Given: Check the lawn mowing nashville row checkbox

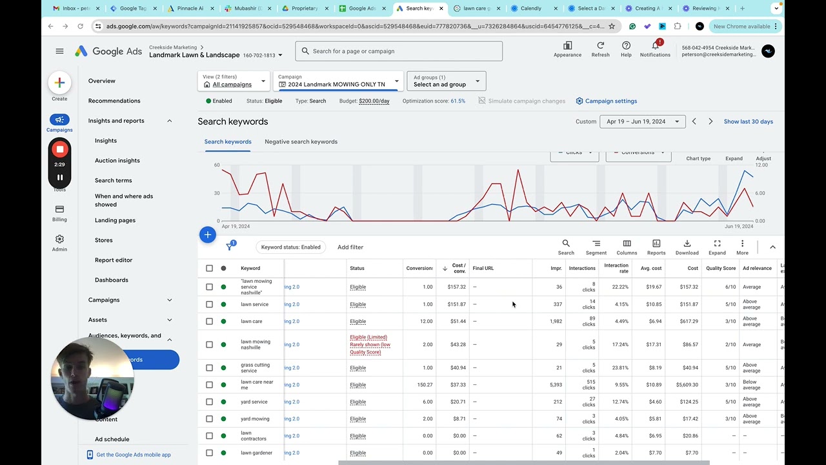Looking at the screenshot, I should pyautogui.click(x=209, y=344).
